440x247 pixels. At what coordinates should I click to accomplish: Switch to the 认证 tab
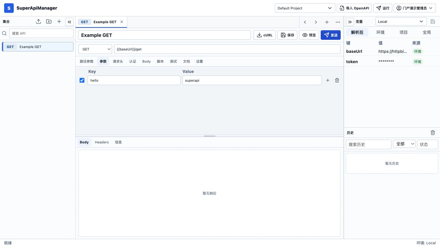pos(133,61)
